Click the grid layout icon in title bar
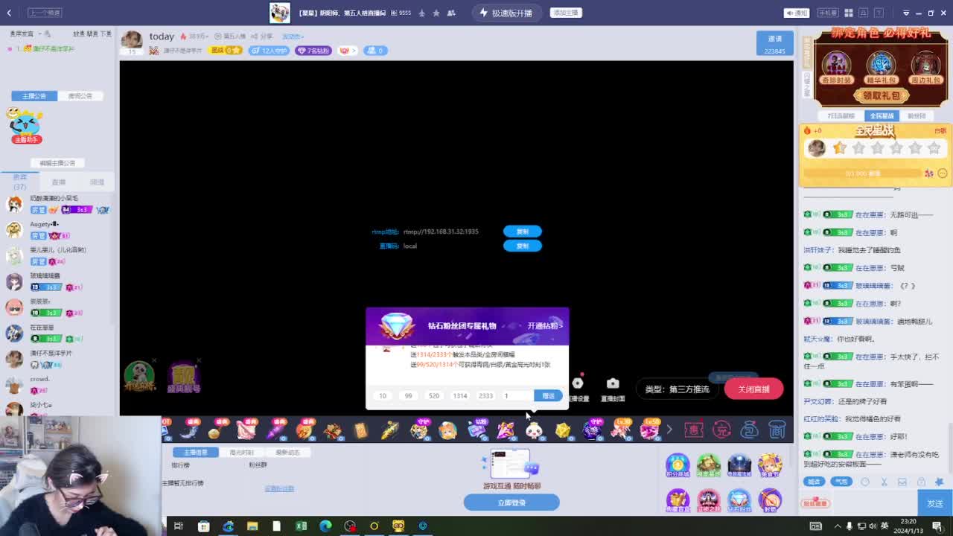The width and height of the screenshot is (953, 536). pyautogui.click(x=850, y=13)
